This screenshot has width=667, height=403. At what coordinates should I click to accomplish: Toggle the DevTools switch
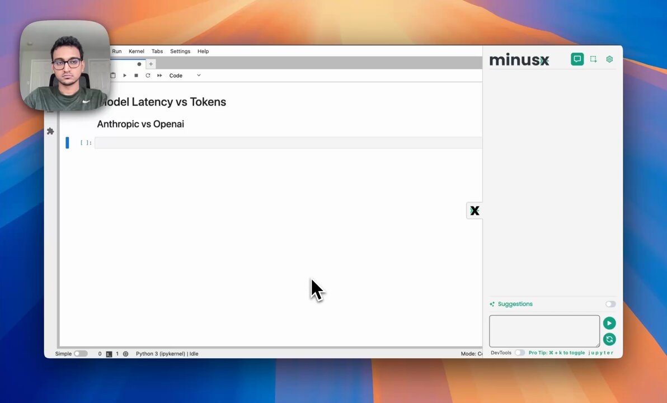pos(519,353)
